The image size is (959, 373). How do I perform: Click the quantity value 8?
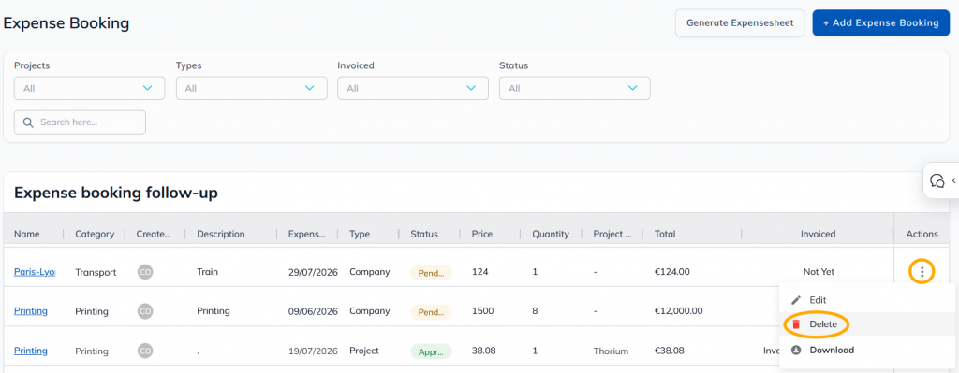click(x=535, y=310)
